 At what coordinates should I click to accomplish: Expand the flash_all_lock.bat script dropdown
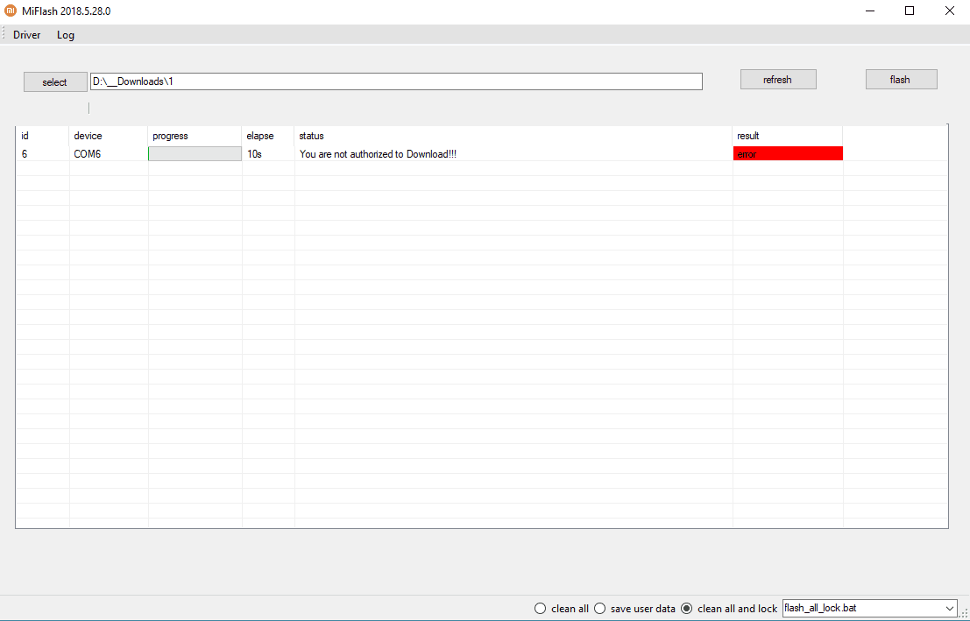(950, 609)
